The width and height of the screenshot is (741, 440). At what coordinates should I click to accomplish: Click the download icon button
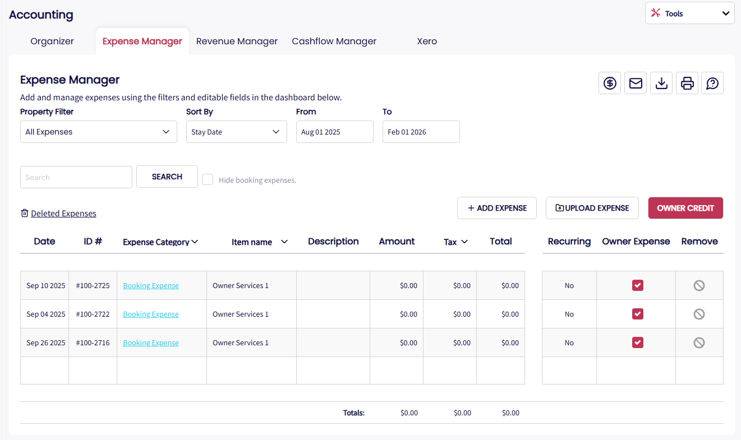(x=661, y=84)
